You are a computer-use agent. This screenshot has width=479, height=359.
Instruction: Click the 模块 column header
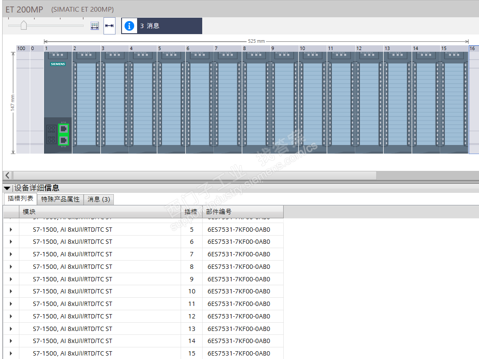point(100,211)
